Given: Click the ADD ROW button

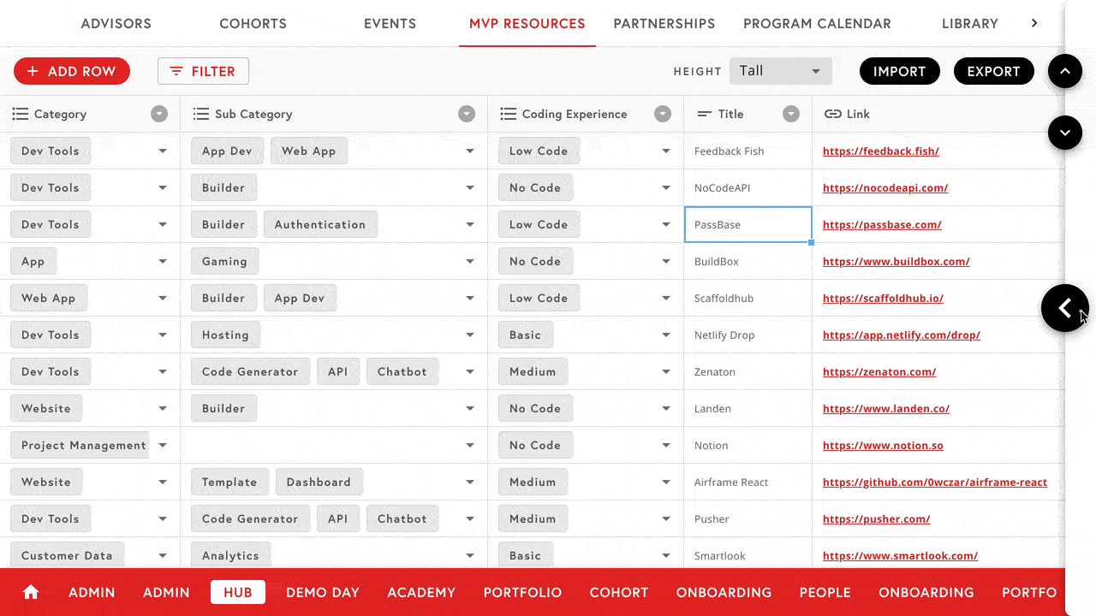Looking at the screenshot, I should [x=72, y=71].
